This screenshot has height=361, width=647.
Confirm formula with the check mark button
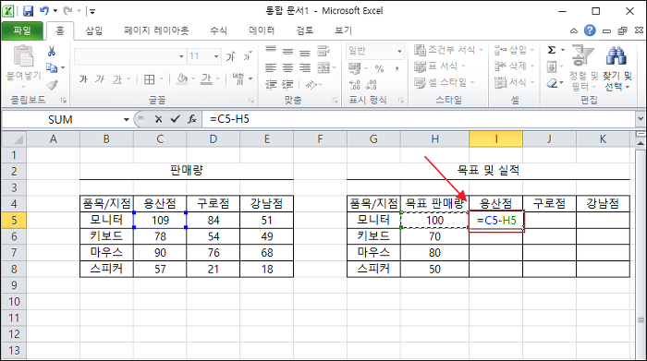point(175,119)
